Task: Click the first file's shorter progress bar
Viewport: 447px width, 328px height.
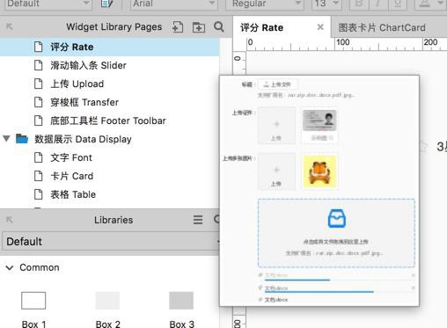Action: click(x=297, y=280)
